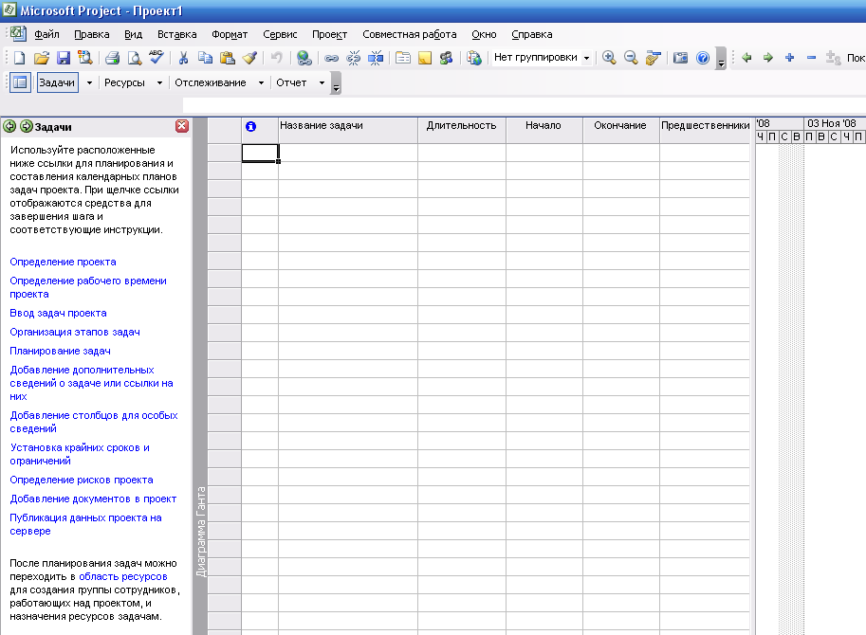This screenshot has width=866, height=635.
Task: Click the Отчет guide button
Action: click(x=291, y=82)
